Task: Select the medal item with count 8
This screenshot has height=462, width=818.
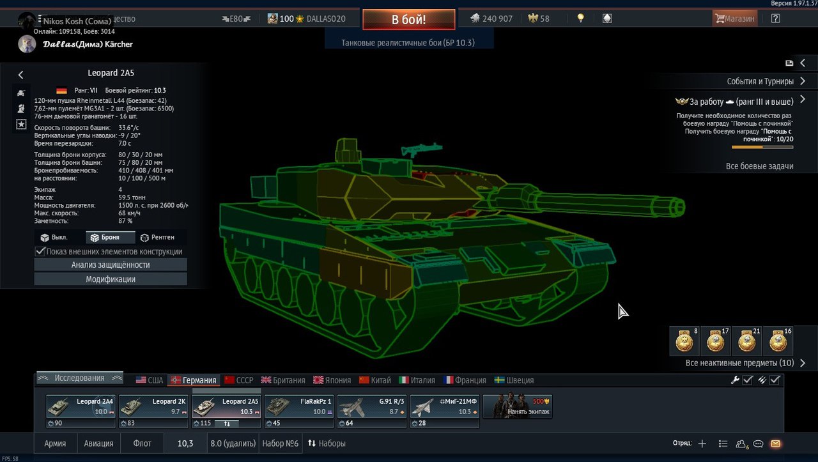Action: click(x=684, y=341)
